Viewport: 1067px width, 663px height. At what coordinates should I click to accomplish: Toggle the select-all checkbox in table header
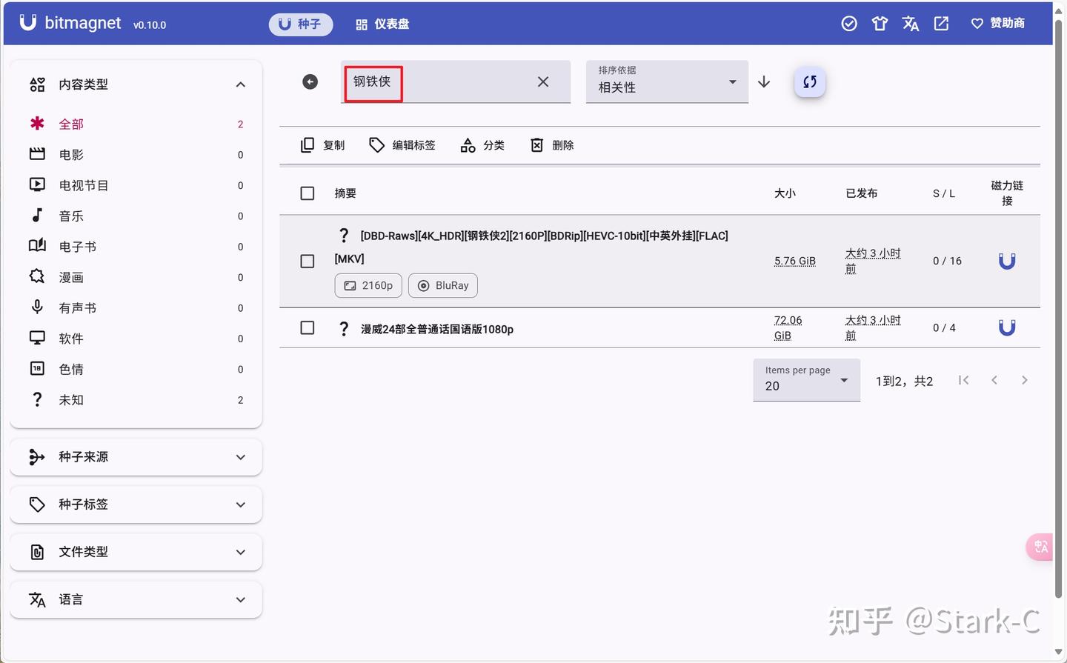click(308, 193)
